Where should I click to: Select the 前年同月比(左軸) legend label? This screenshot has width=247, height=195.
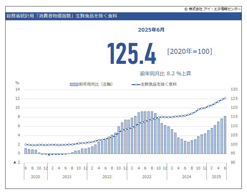pos(96,84)
